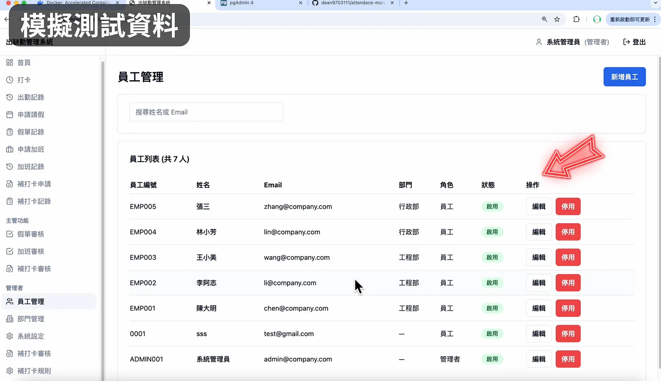Image resolution: width=661 pixels, height=381 pixels.
Task: Disable employee 張三 with 停用
Action: pyautogui.click(x=568, y=207)
